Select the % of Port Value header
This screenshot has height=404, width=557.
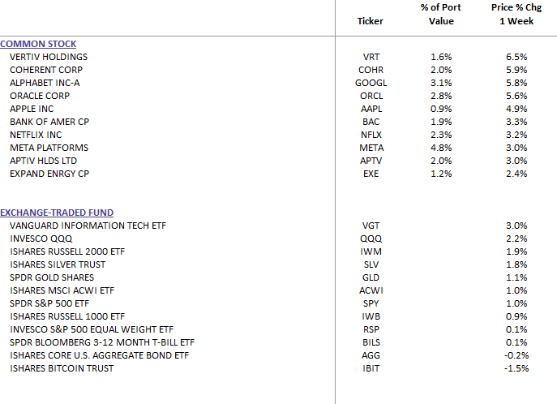pyautogui.click(x=441, y=15)
